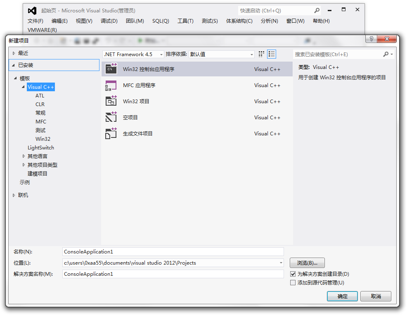Open the 工具(T) menu
The height and width of the screenshot is (315, 407).
click(x=185, y=21)
